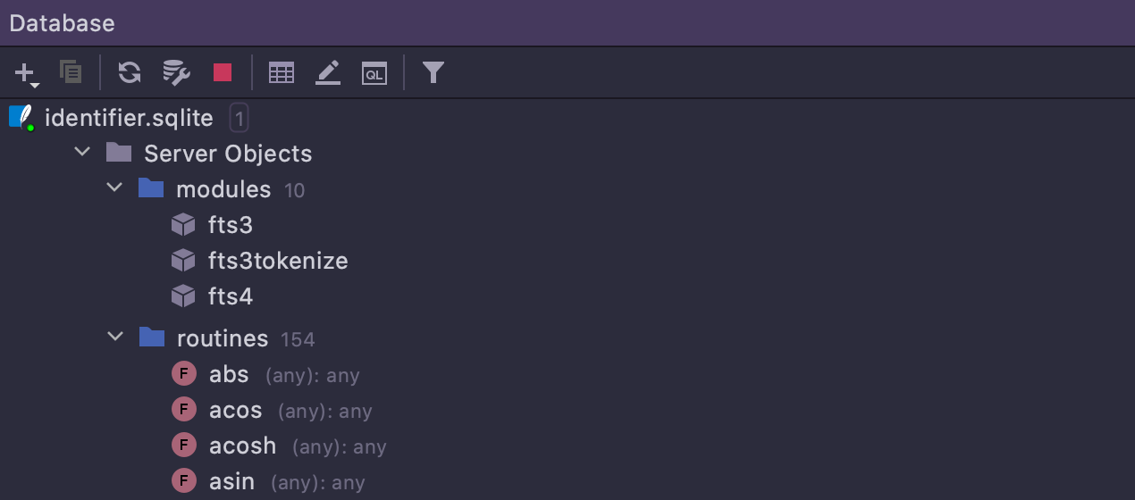This screenshot has height=500, width=1135.
Task: Collapse the Server Objects node
Action: coord(83,153)
